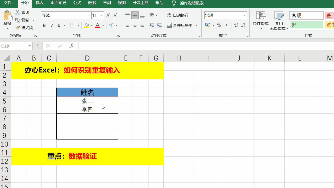Apply red font color

(98, 25)
